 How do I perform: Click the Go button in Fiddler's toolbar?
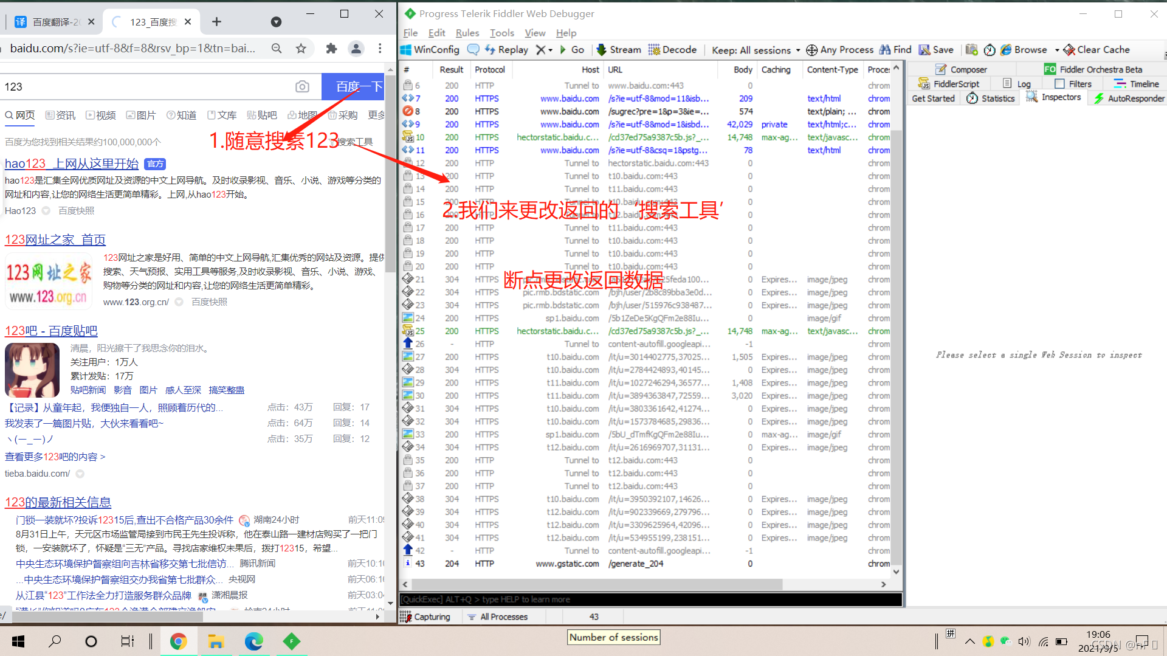tap(572, 50)
